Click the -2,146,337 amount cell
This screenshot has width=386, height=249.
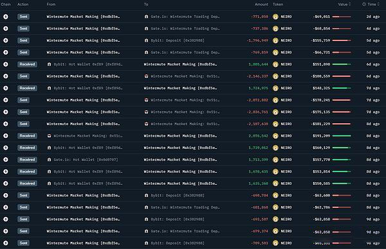(257, 76)
